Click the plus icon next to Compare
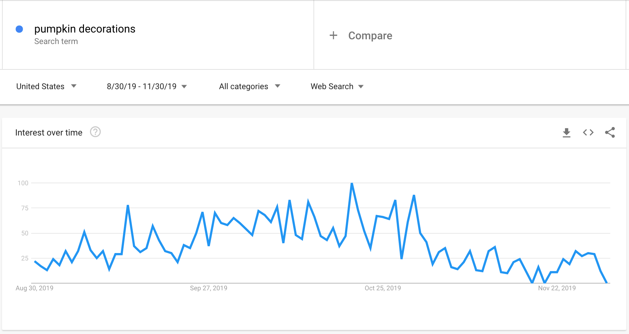The height and width of the screenshot is (334, 629). (x=333, y=36)
